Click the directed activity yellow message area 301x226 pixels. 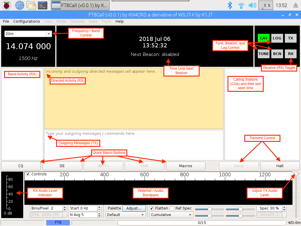pos(134,98)
